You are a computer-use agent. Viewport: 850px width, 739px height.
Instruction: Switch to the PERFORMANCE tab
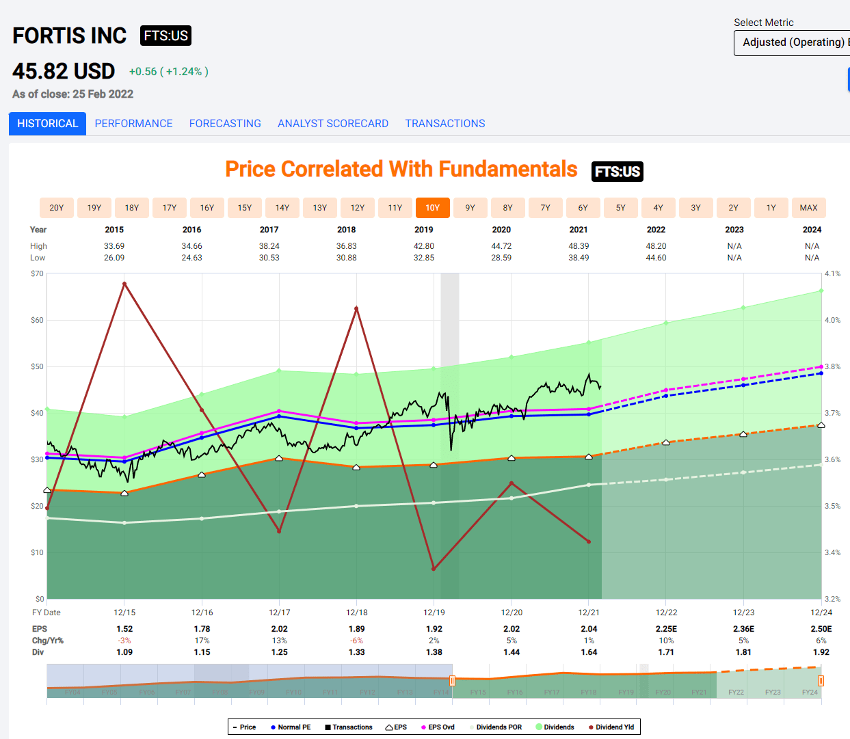pyautogui.click(x=133, y=123)
